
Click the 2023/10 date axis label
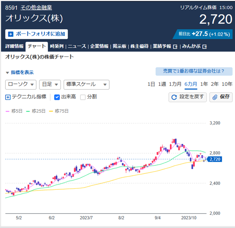click(x=189, y=218)
